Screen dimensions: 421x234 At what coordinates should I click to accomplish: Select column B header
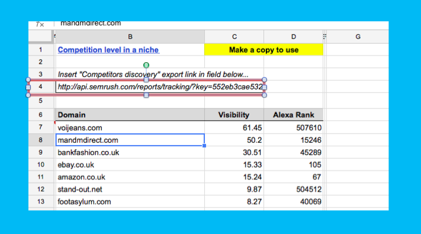tap(130, 37)
